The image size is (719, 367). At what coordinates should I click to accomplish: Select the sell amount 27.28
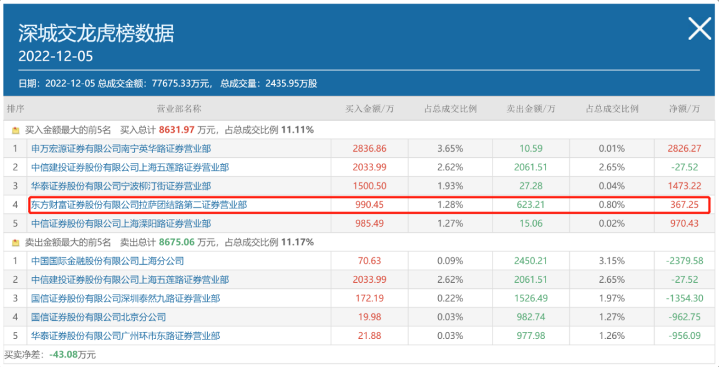(531, 186)
